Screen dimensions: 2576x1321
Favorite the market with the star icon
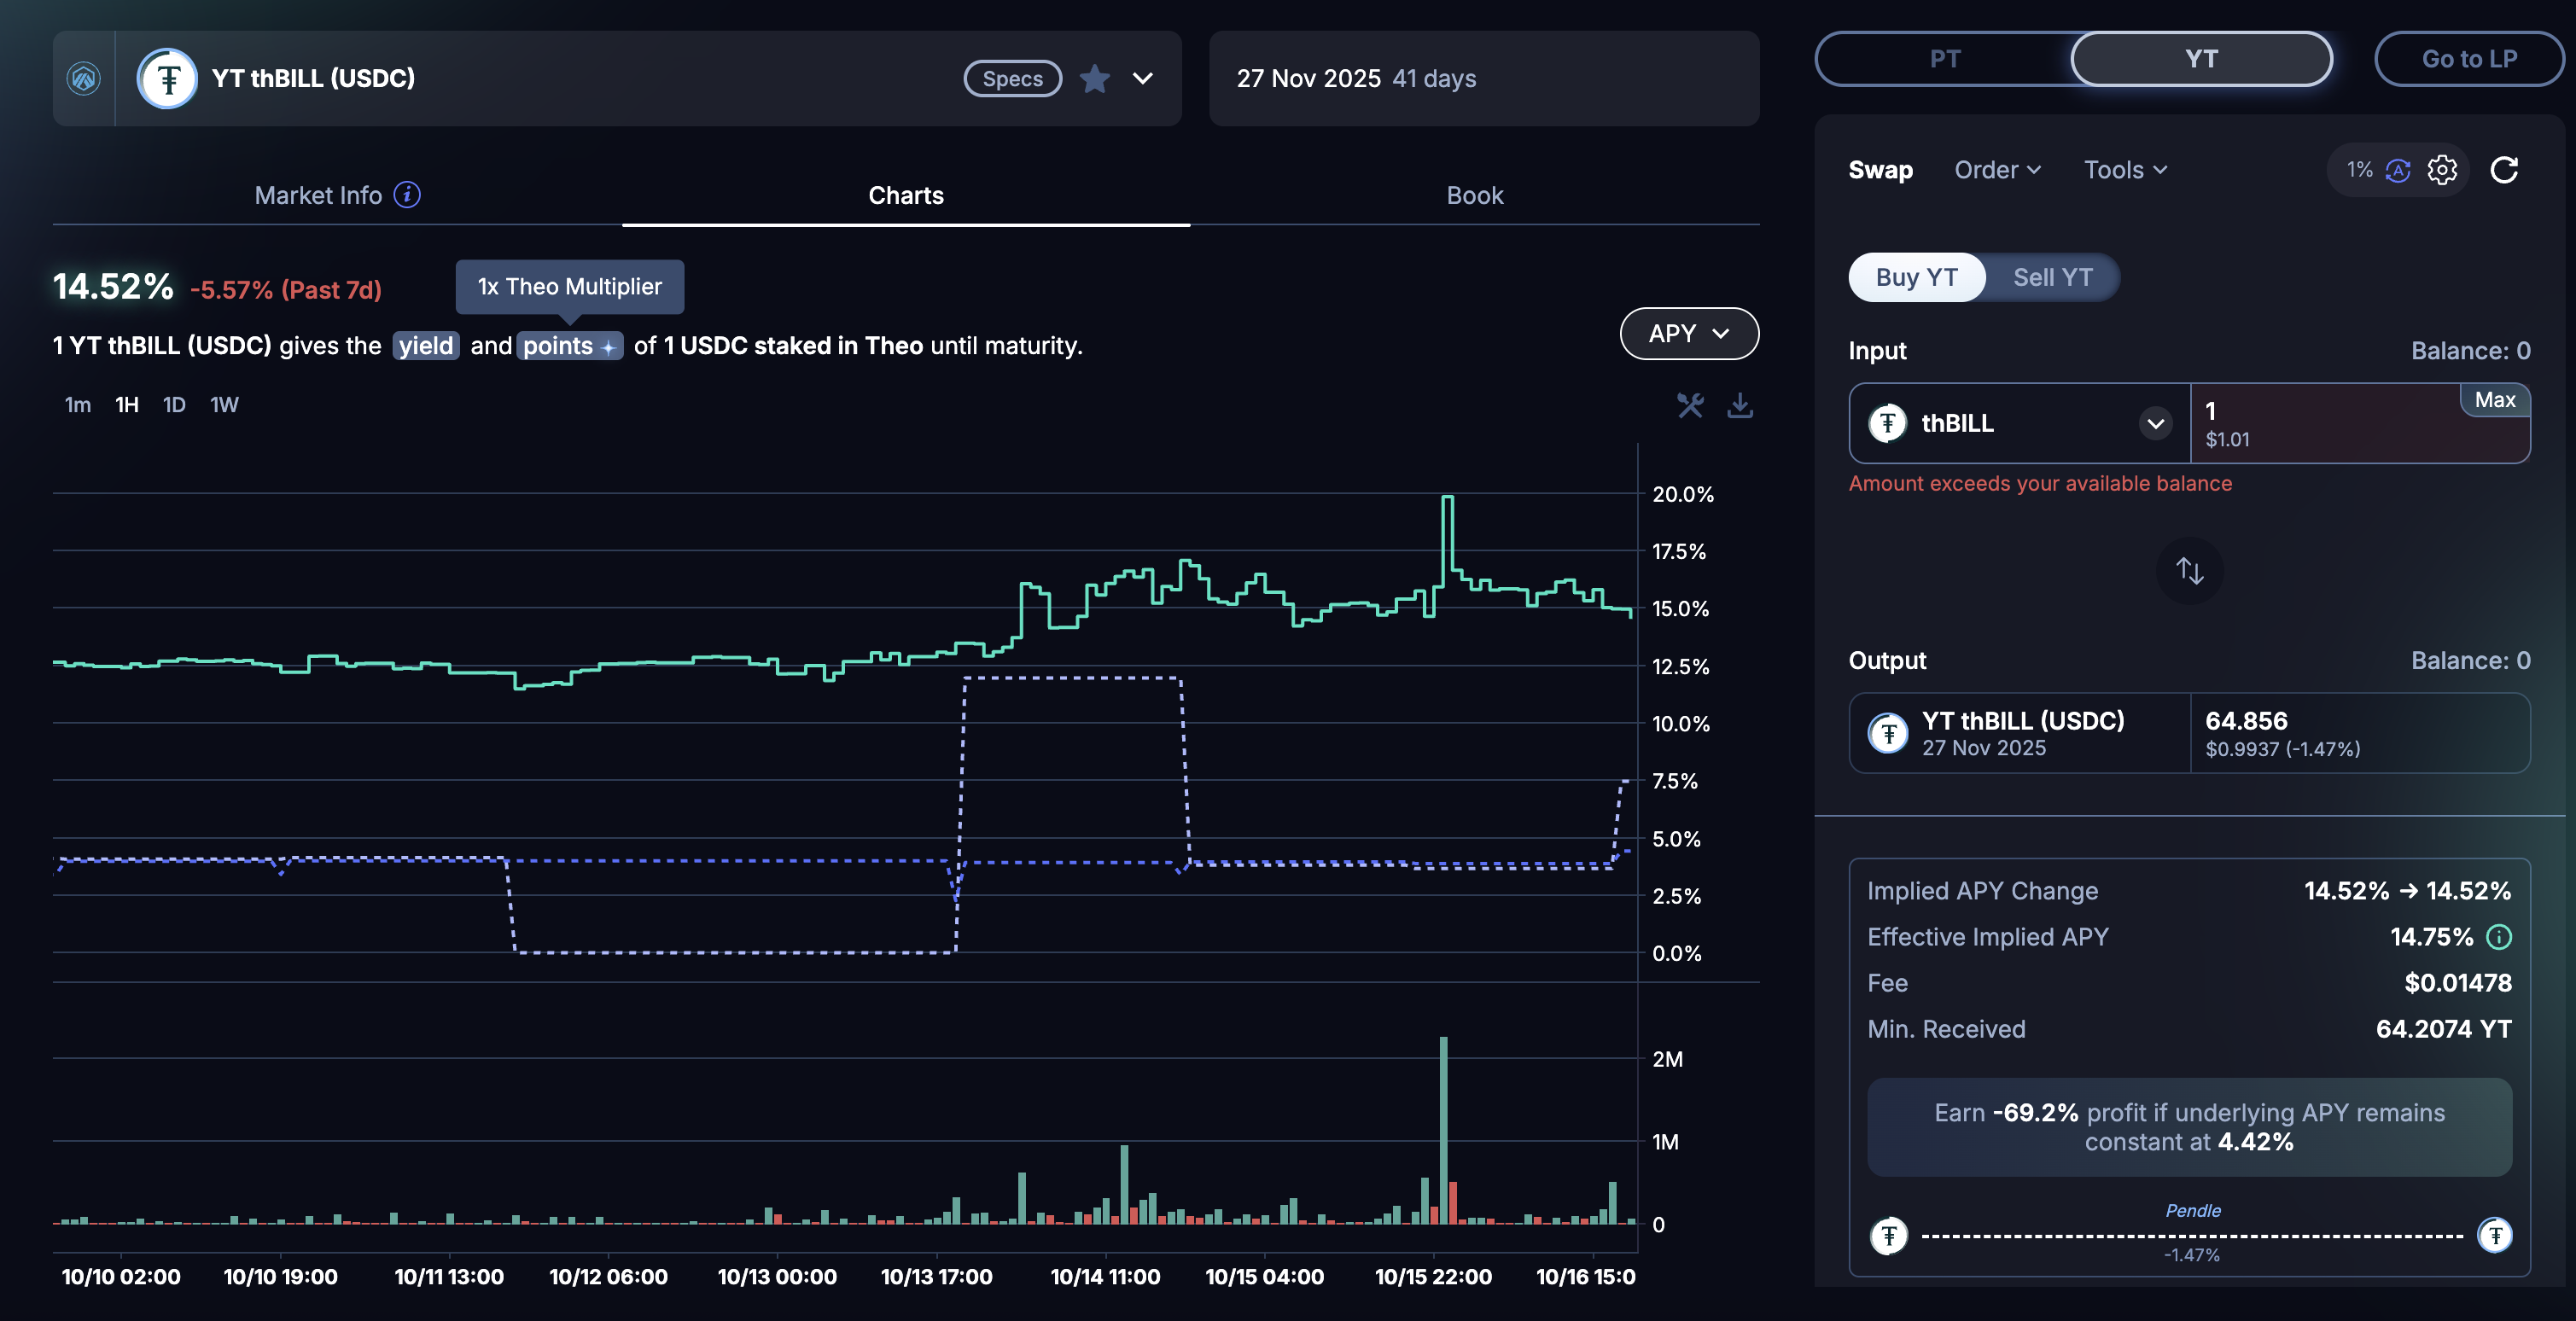[1095, 79]
